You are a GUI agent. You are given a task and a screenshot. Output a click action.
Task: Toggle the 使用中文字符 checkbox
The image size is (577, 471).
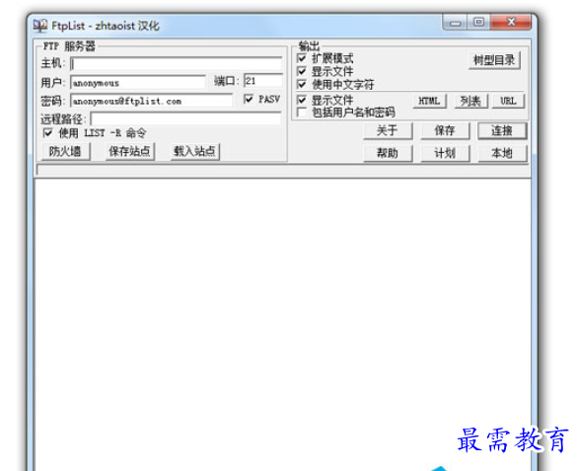[302, 84]
